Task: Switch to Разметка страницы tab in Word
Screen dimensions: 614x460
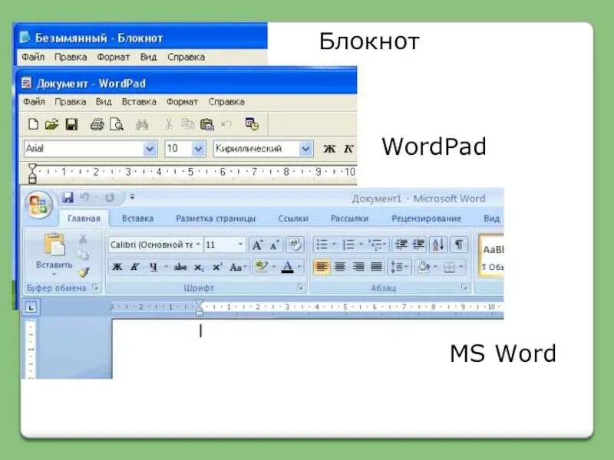Action: click(216, 219)
